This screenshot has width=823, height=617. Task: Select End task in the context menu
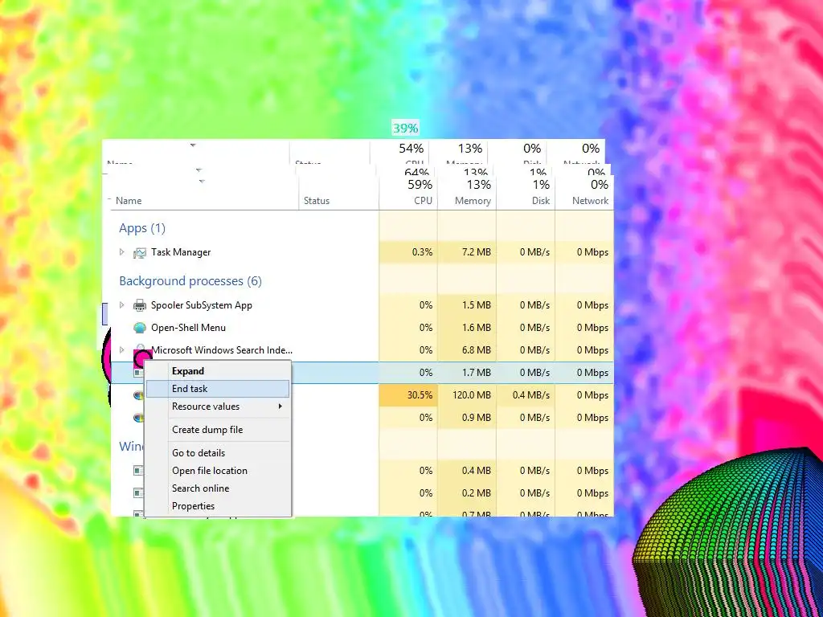click(218, 389)
